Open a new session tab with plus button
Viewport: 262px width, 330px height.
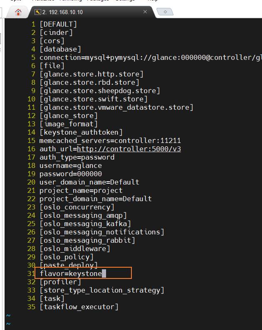[x=165, y=12]
